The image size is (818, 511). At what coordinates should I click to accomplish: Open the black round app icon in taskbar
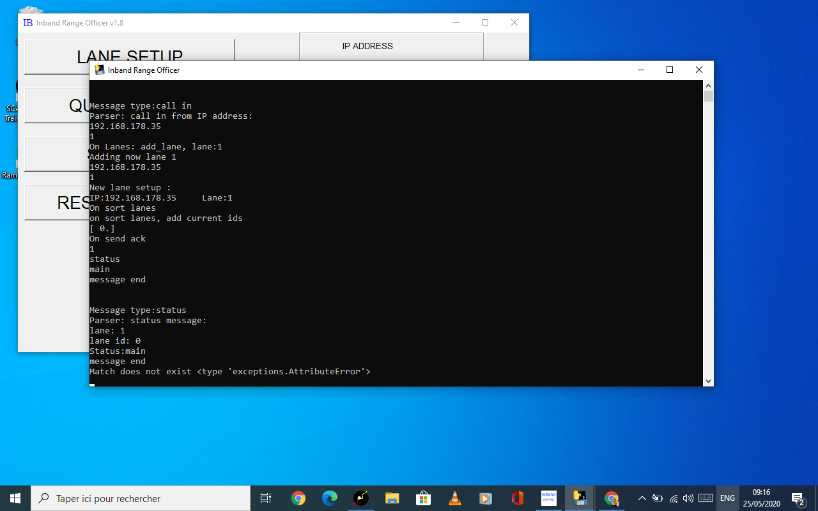pos(360,498)
